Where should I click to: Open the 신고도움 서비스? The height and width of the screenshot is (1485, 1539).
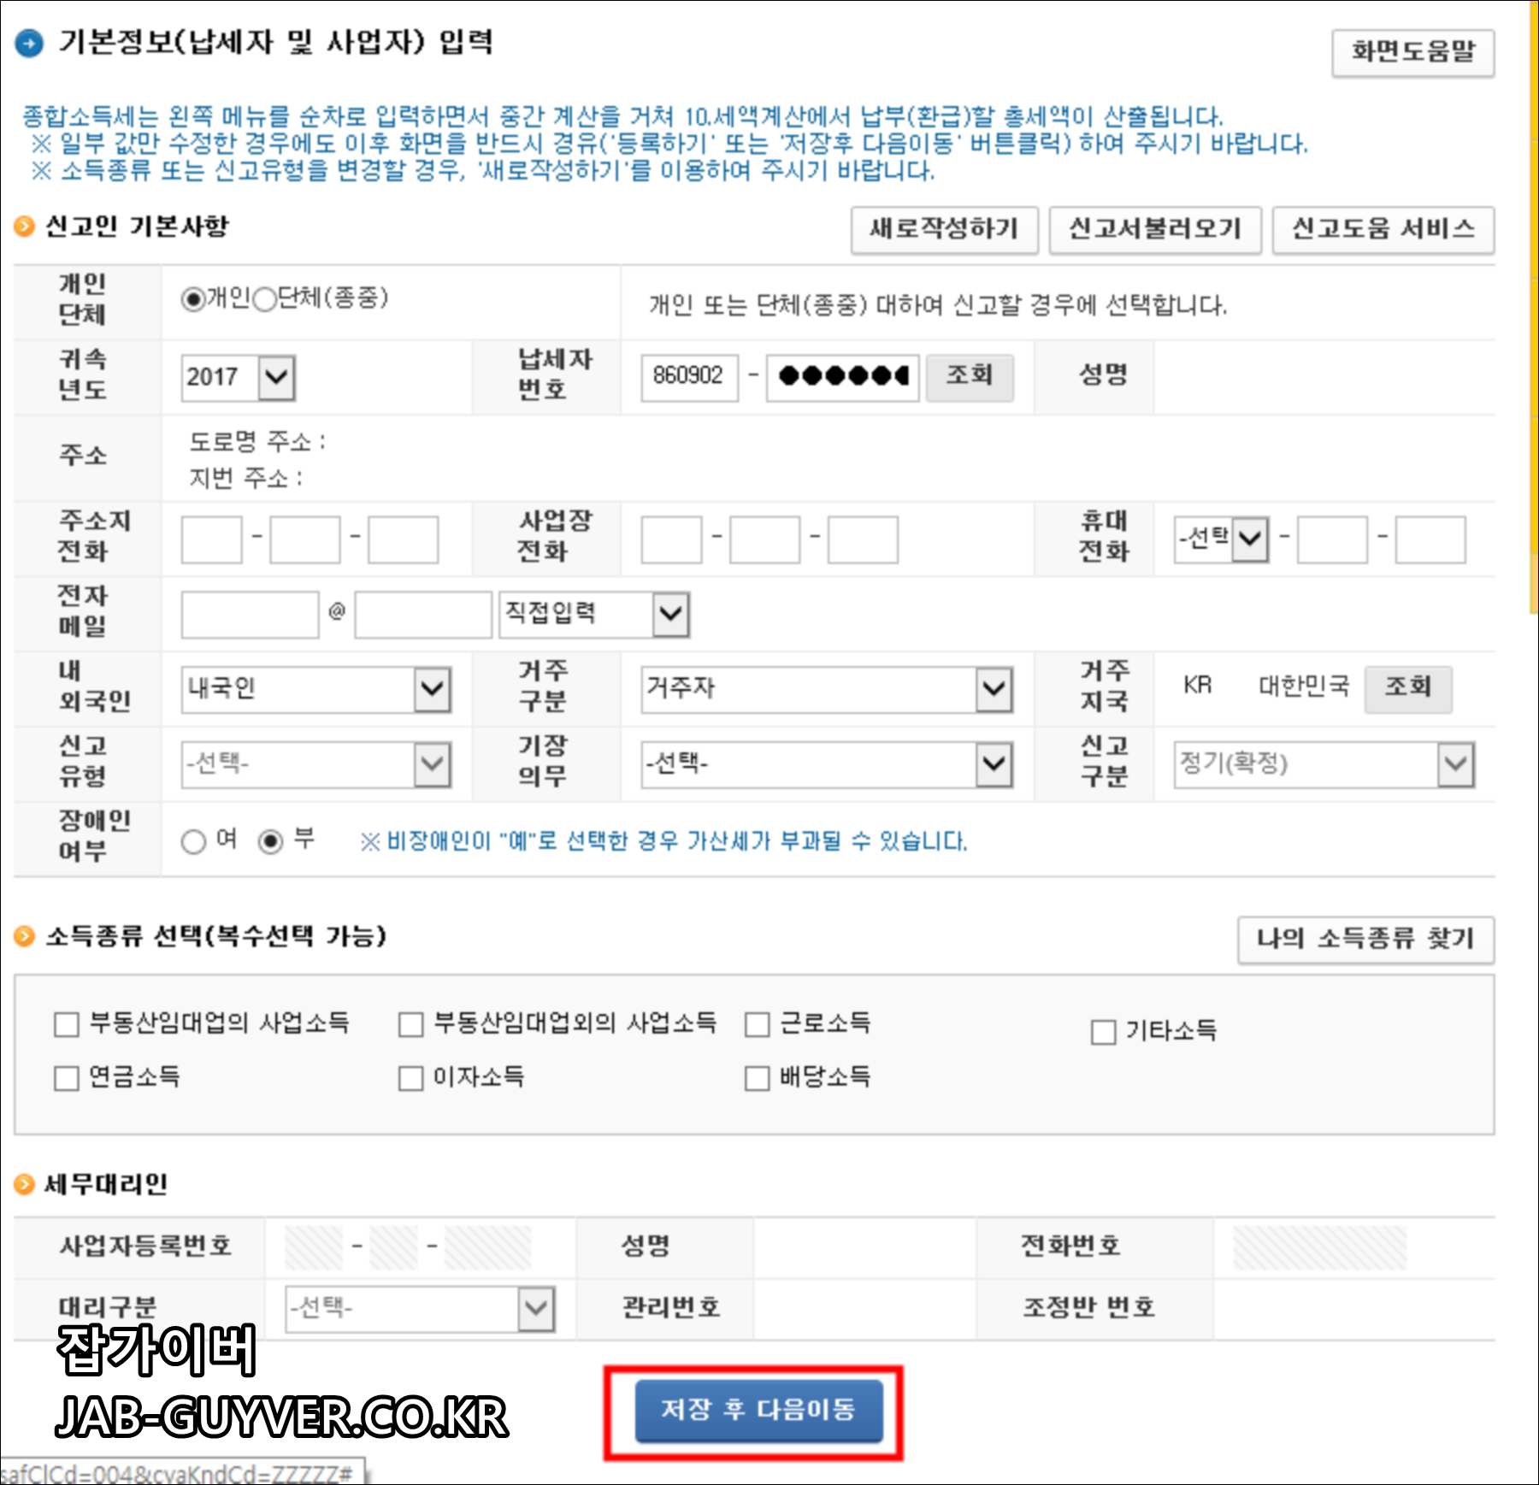click(x=1382, y=229)
